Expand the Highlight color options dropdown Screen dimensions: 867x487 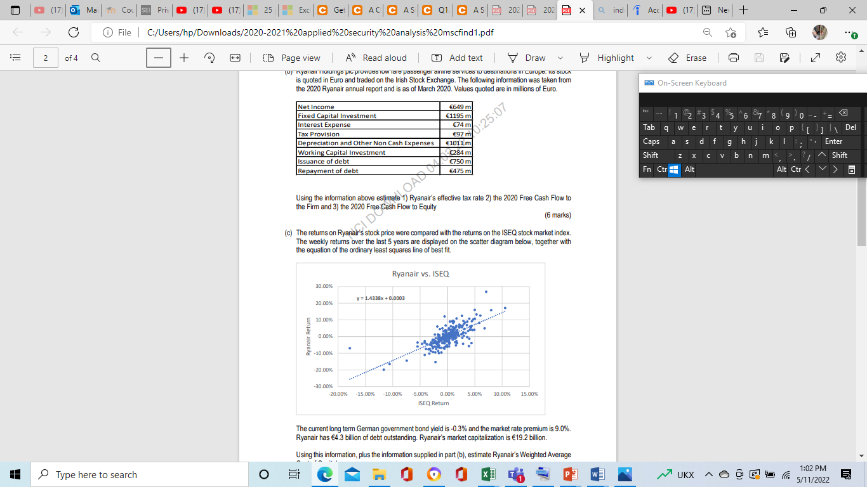click(649, 58)
